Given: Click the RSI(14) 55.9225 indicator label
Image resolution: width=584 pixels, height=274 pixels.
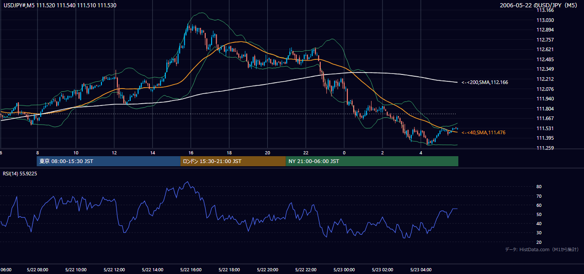Looking at the screenshot, I should [20, 174].
